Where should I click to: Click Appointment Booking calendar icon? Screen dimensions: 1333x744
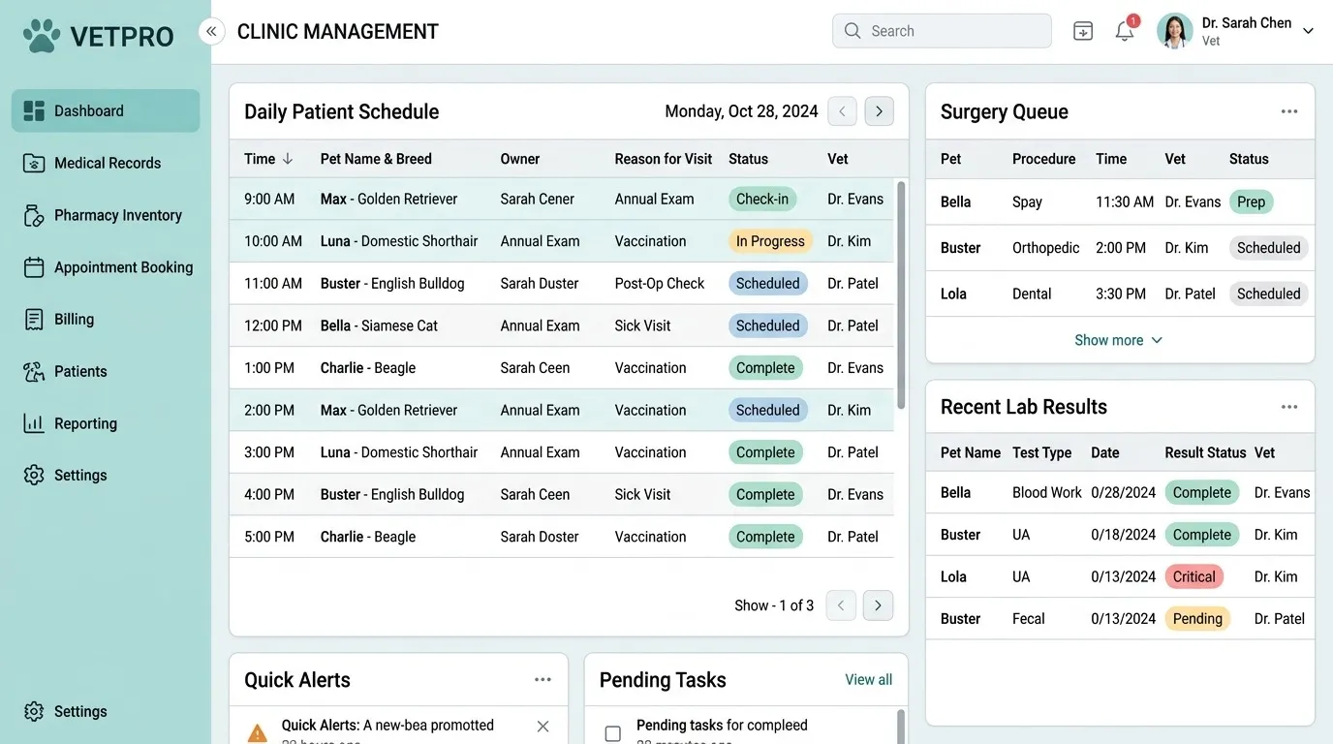[34, 267]
